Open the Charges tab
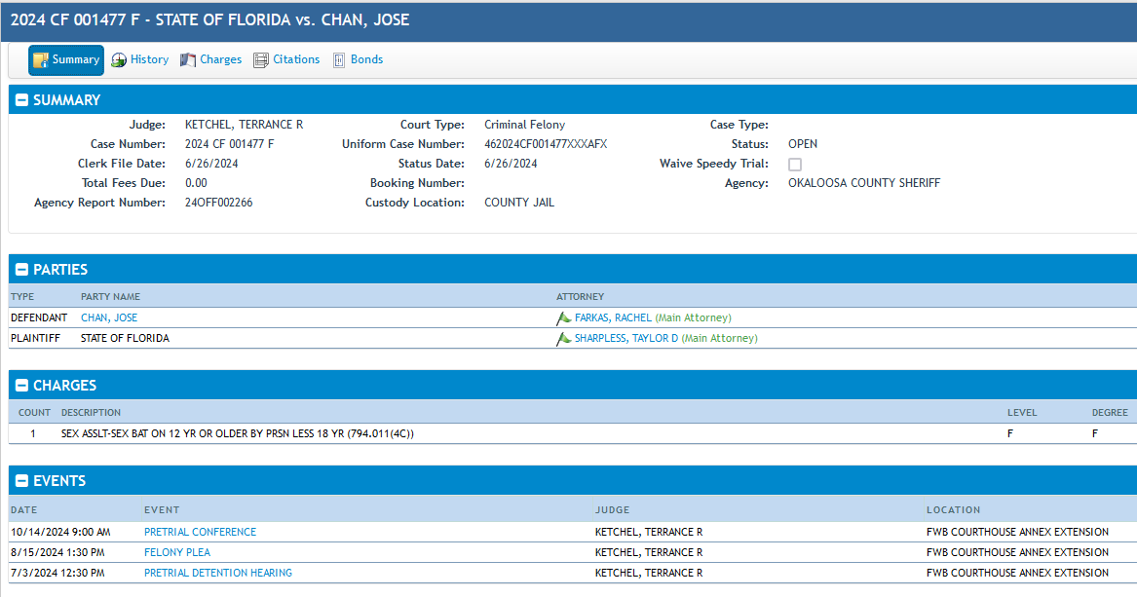1137x597 pixels. [211, 60]
